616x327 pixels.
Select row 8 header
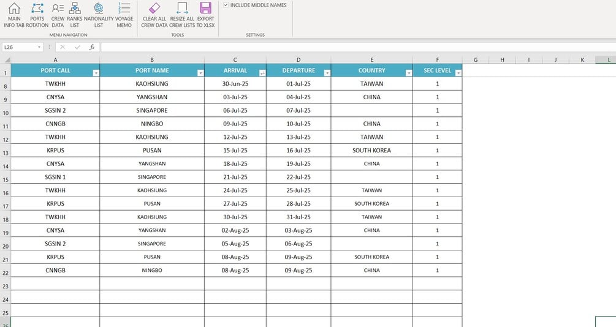[6, 84]
